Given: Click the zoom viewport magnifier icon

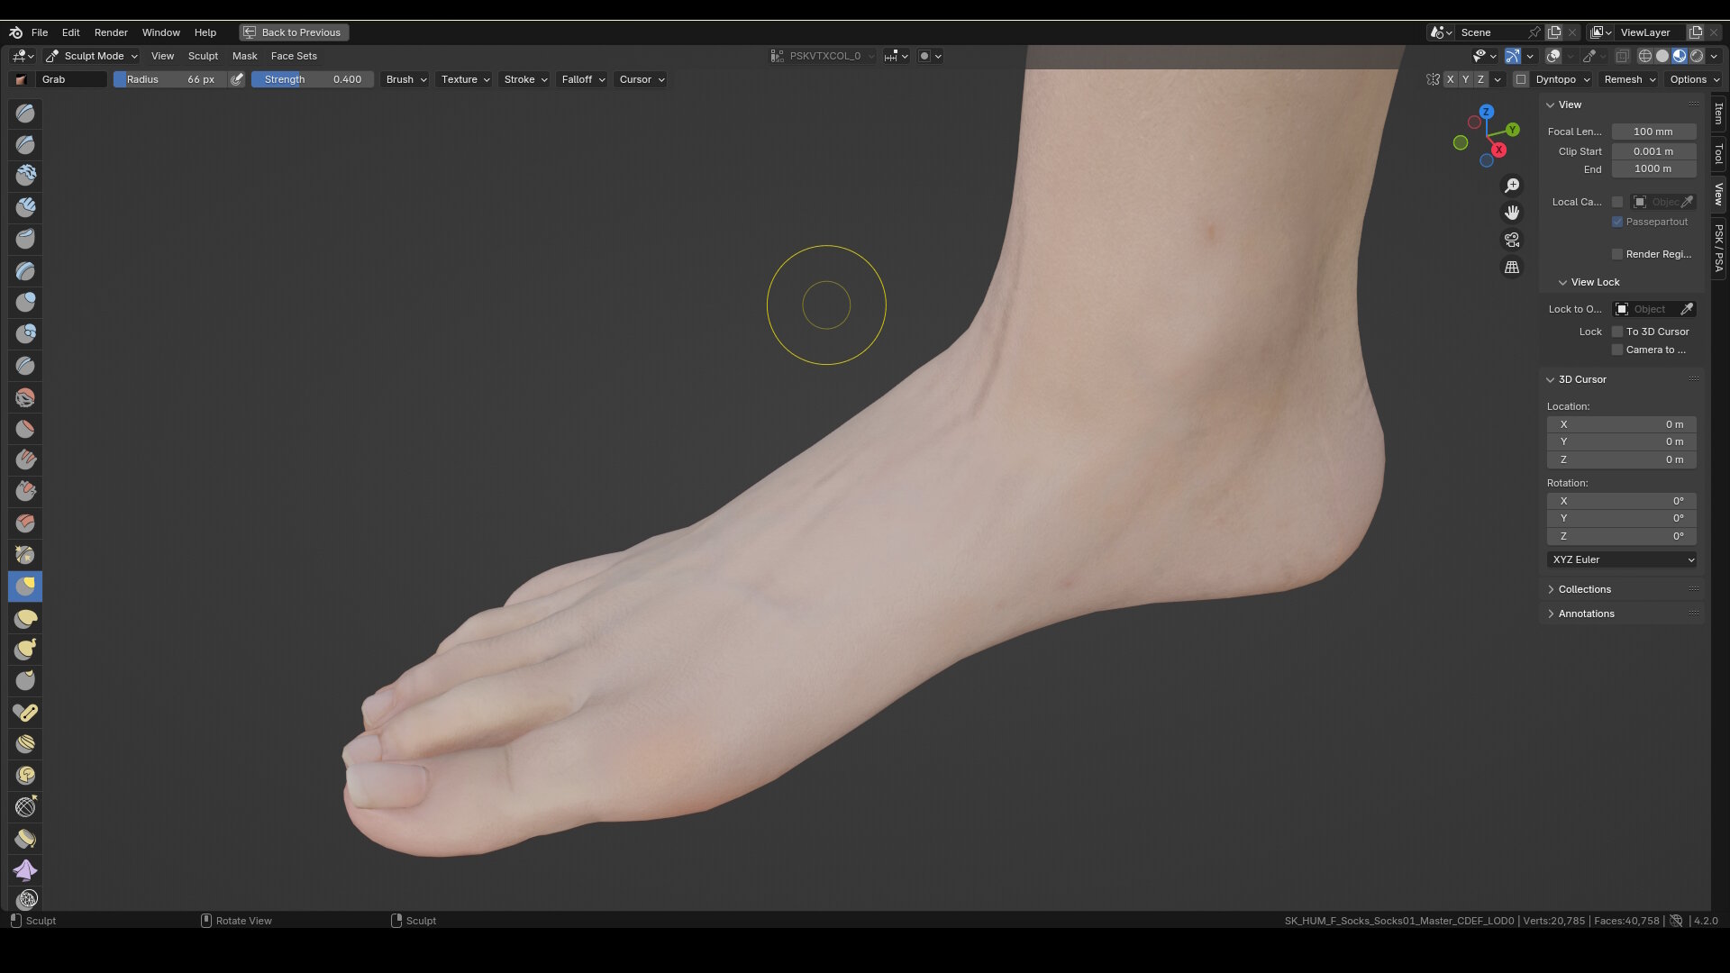Looking at the screenshot, I should (x=1512, y=186).
